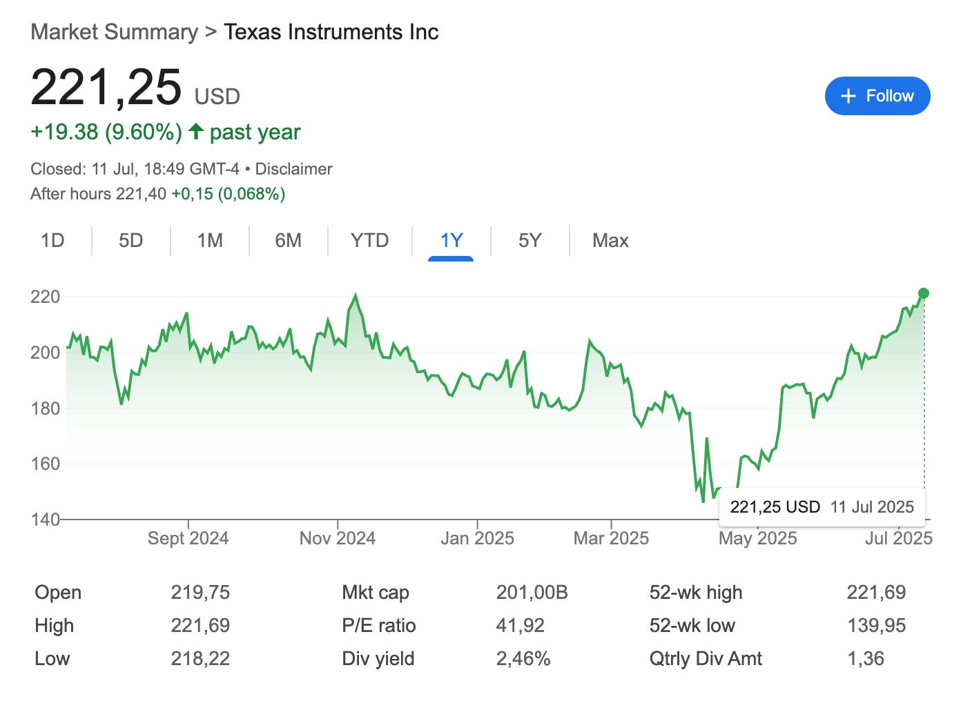
Task: Select the 1M time range
Action: coord(210,240)
